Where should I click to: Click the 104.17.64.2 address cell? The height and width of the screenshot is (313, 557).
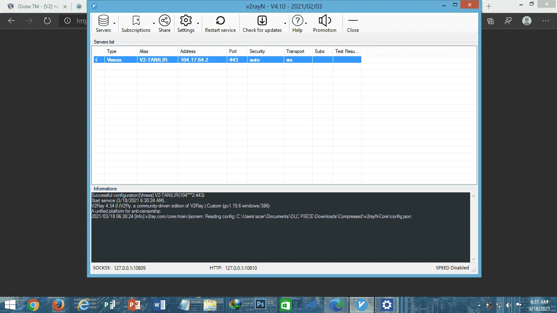coord(202,60)
